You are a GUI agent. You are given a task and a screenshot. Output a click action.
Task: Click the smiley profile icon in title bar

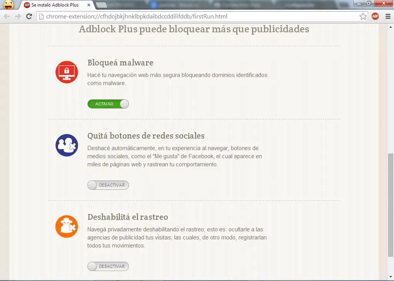[x=8, y=5]
